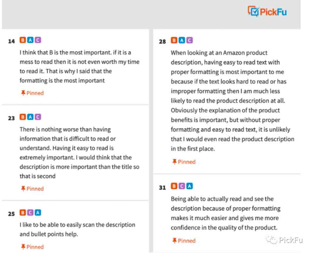Click the purple C badge on response 31

click(x=182, y=186)
